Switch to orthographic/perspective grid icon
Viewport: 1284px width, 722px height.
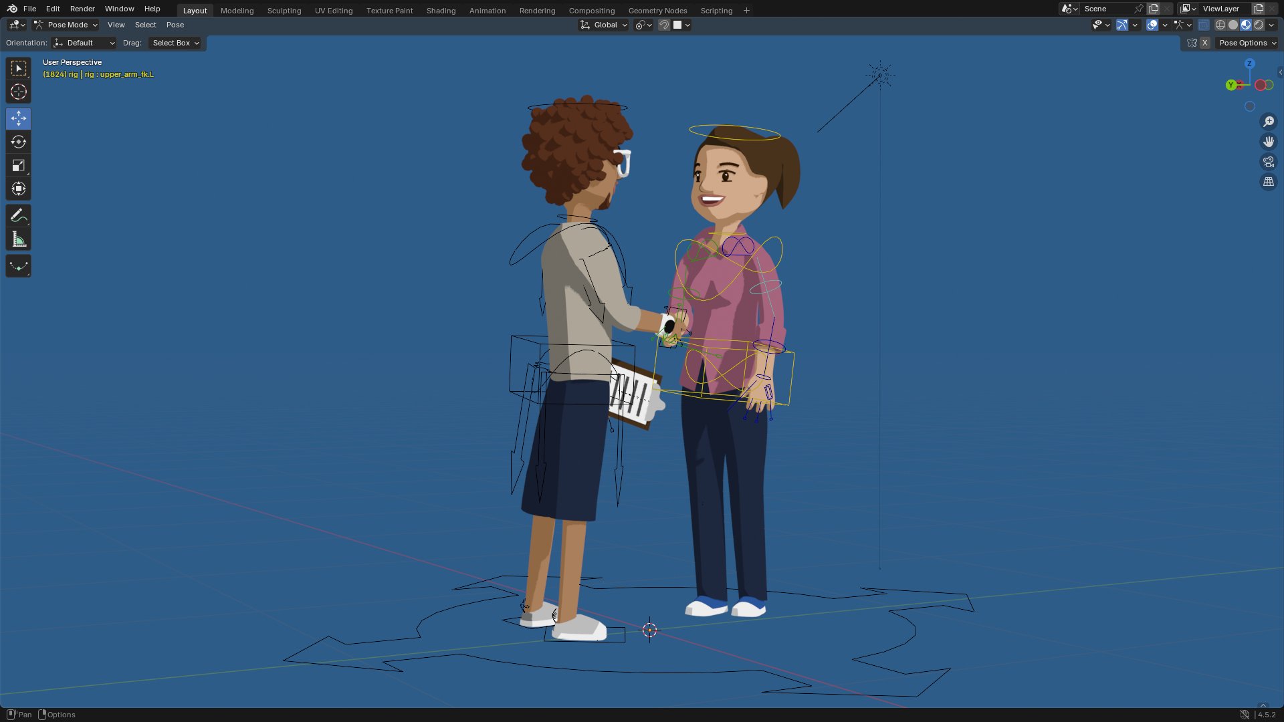1268,182
